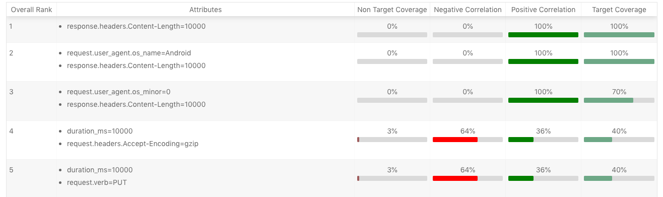The image size is (663, 197).
Task: Sort by the Overall Rank column header
Action: pyautogui.click(x=31, y=10)
